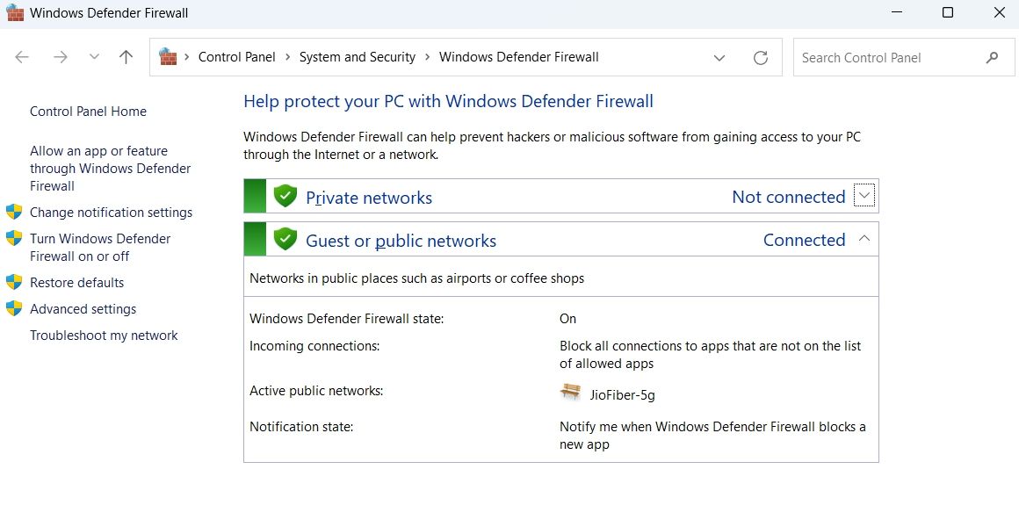Viewport: 1019px width, 527px height.
Task: Click the search magnifier icon
Action: click(993, 58)
